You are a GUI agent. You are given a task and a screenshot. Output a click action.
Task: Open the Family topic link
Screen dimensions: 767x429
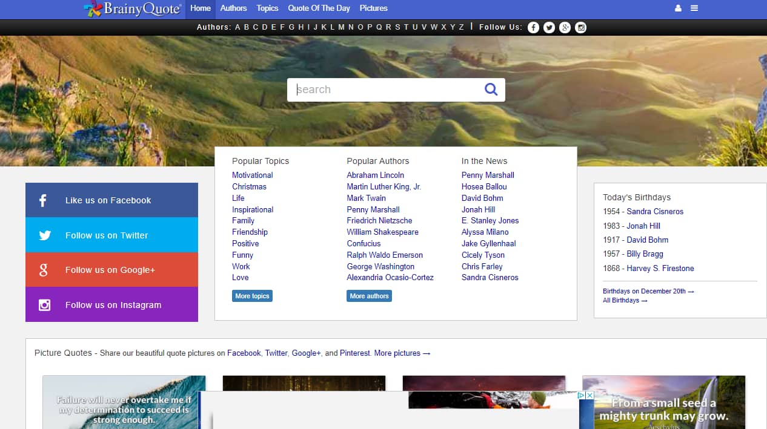pyautogui.click(x=243, y=220)
